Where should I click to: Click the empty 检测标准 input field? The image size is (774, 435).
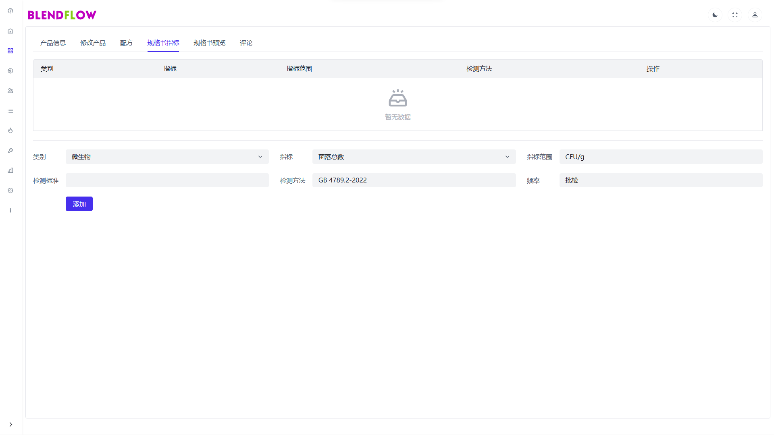tap(167, 180)
